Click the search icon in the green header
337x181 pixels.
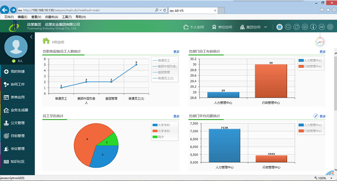288,27
